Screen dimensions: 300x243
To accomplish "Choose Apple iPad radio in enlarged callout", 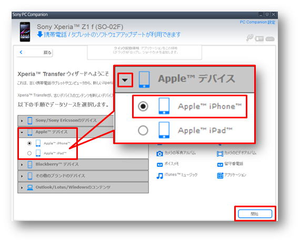I will [x=143, y=130].
